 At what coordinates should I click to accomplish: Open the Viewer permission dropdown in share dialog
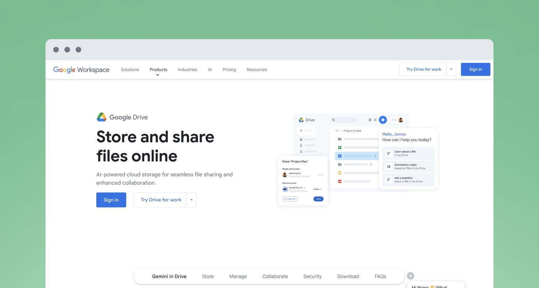(x=317, y=189)
